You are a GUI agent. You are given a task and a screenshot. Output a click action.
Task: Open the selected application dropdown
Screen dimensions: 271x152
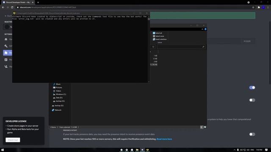[8, 27]
